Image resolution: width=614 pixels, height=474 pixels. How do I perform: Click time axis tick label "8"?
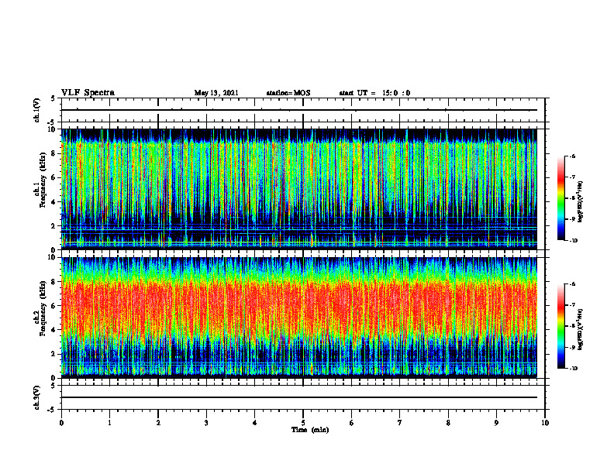(448, 423)
